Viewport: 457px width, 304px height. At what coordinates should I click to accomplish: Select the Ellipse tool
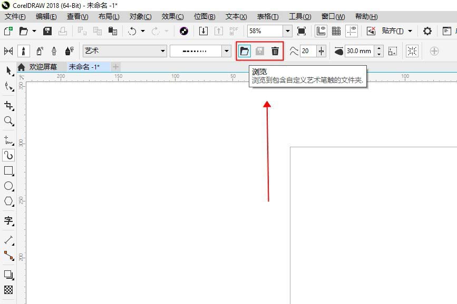tap(8, 185)
